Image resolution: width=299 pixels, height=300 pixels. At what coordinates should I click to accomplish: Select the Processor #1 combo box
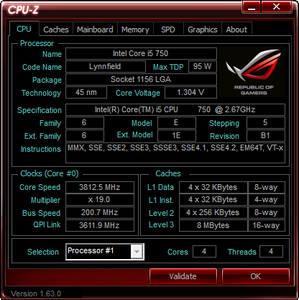coord(105,252)
